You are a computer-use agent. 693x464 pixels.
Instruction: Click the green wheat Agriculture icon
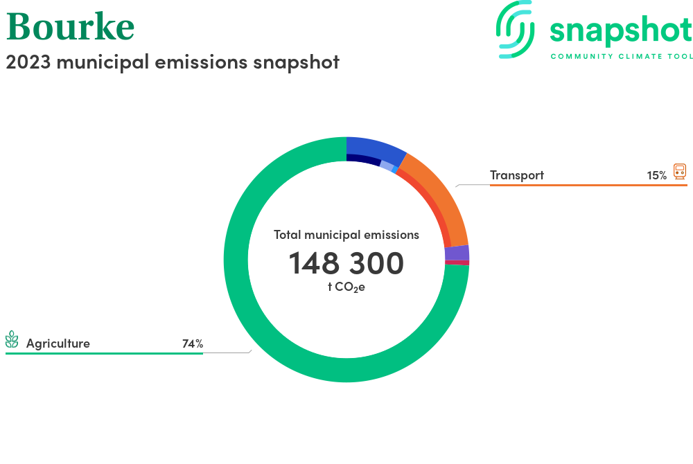coord(12,339)
